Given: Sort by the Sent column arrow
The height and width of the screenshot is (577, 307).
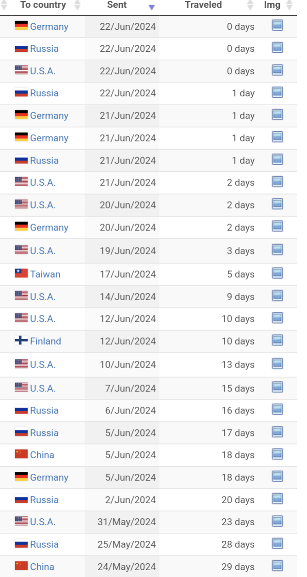Looking at the screenshot, I should pos(152,7).
